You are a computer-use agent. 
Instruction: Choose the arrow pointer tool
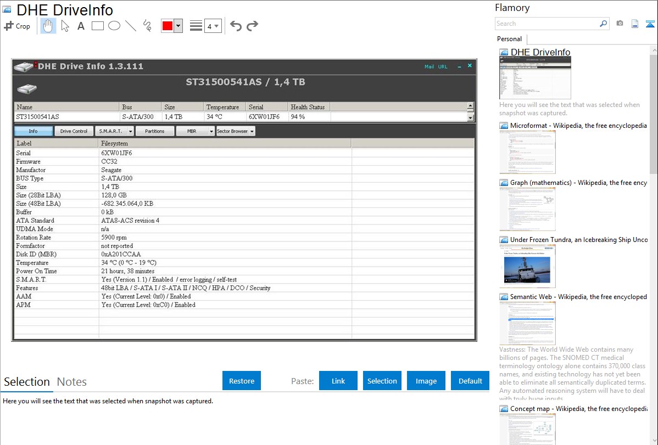tap(65, 26)
